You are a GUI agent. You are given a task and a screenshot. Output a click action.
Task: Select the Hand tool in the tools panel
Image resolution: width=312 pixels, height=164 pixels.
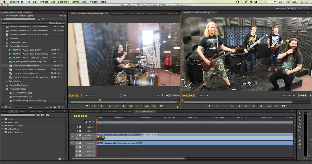click(300, 144)
